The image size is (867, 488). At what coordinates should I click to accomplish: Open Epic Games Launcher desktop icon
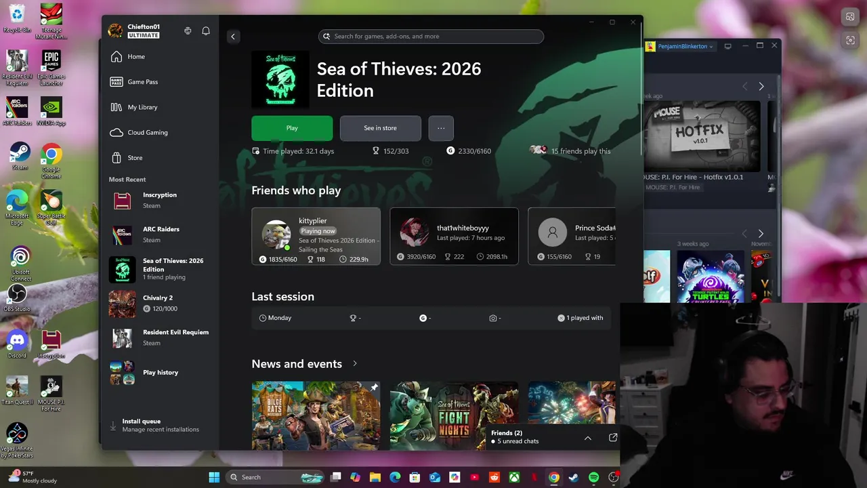click(x=51, y=68)
